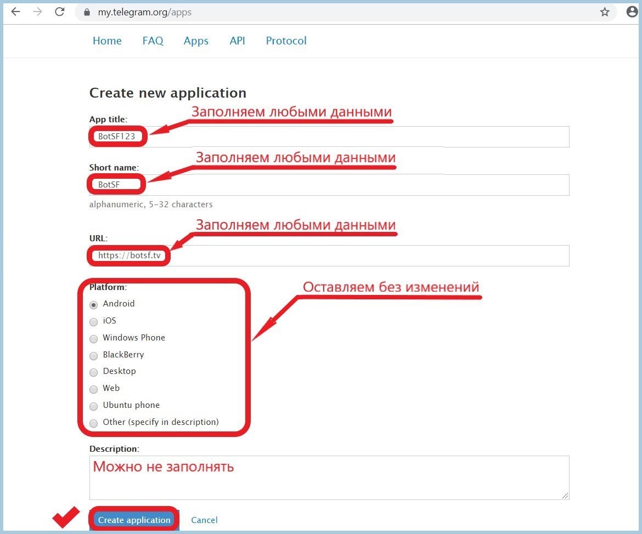The width and height of the screenshot is (642, 534).
Task: Go back with the browser back arrow
Action: [x=15, y=12]
